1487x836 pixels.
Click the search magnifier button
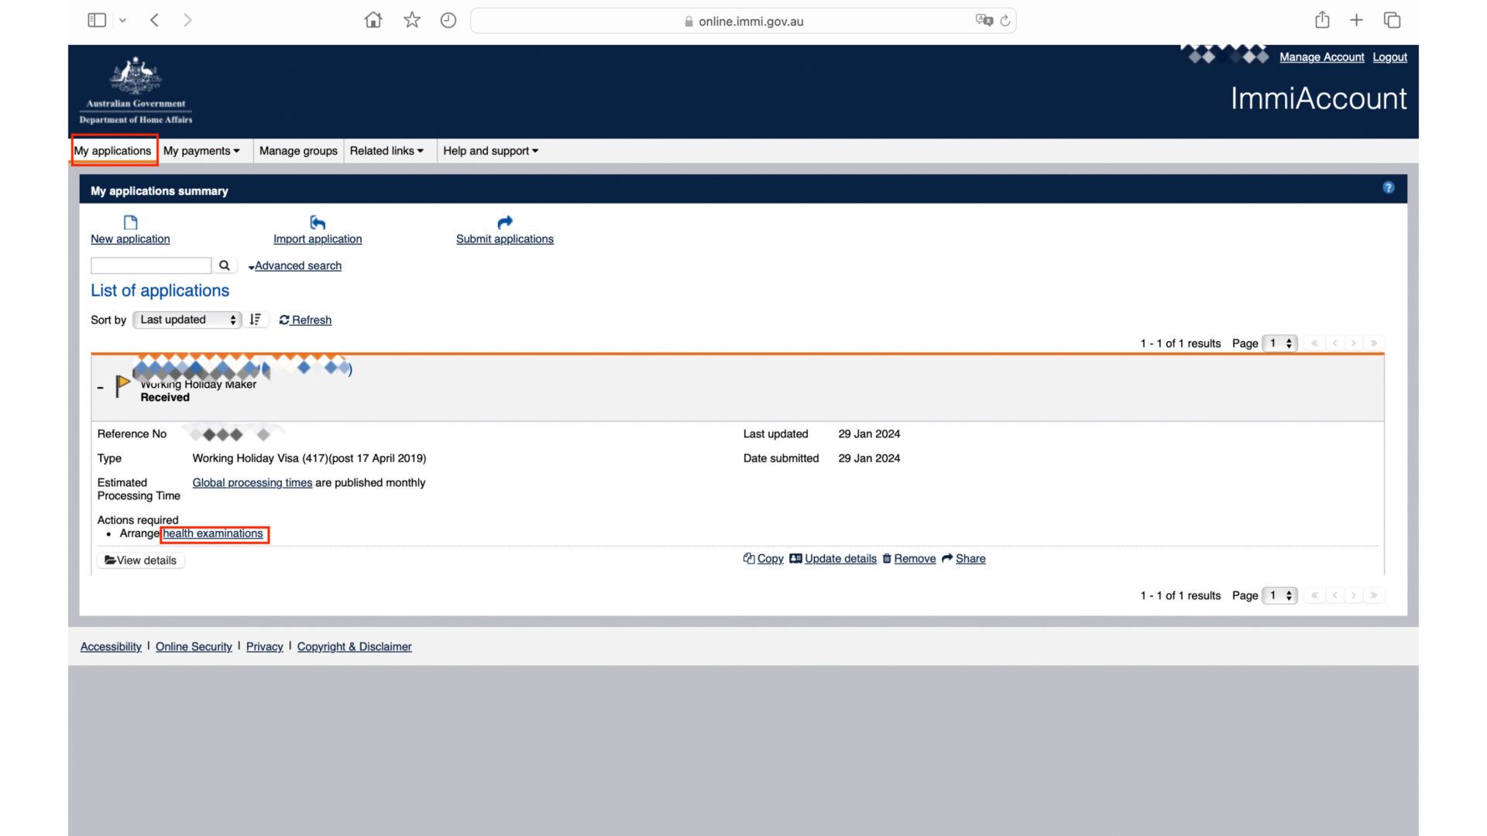coord(225,266)
